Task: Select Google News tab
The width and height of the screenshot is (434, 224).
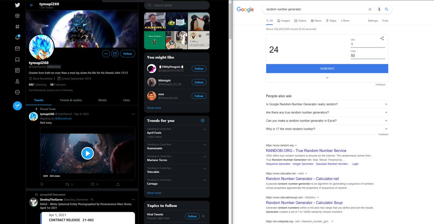Action: click(x=316, y=21)
